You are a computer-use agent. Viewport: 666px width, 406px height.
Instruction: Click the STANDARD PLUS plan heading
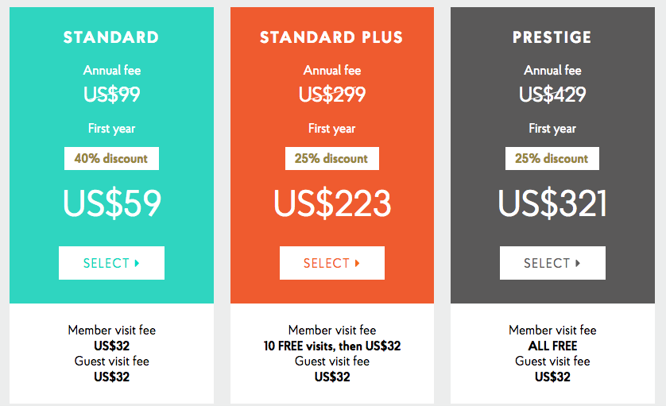(331, 37)
